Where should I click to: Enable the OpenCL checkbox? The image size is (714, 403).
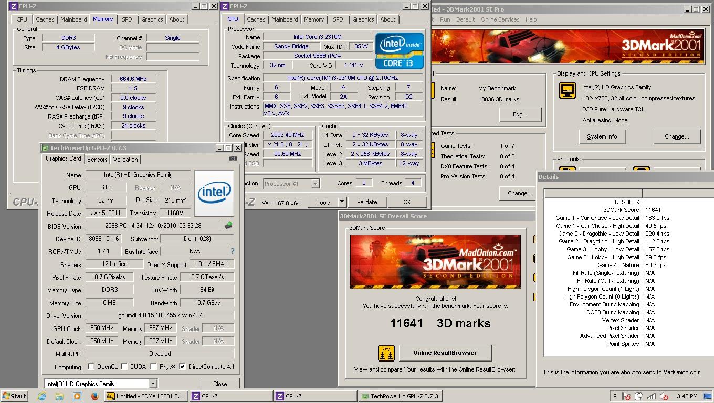(91, 367)
